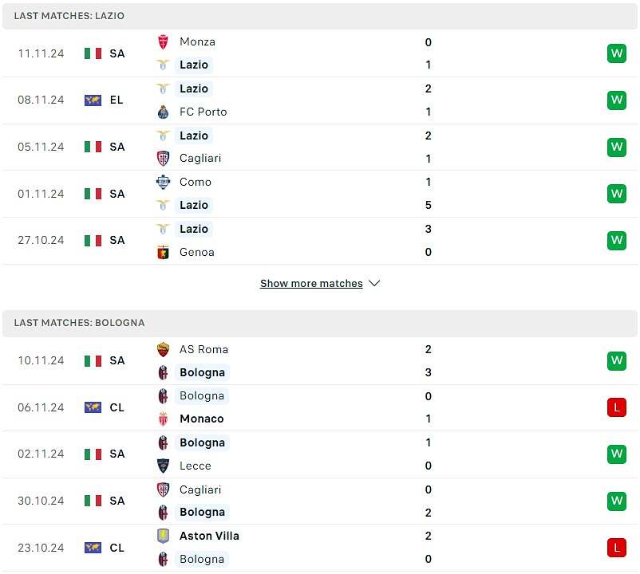
Task: Click the Genoa team badge
Action: (163, 253)
